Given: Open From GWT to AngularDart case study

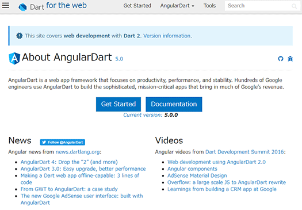Looking at the screenshot, I should tap(69, 189).
